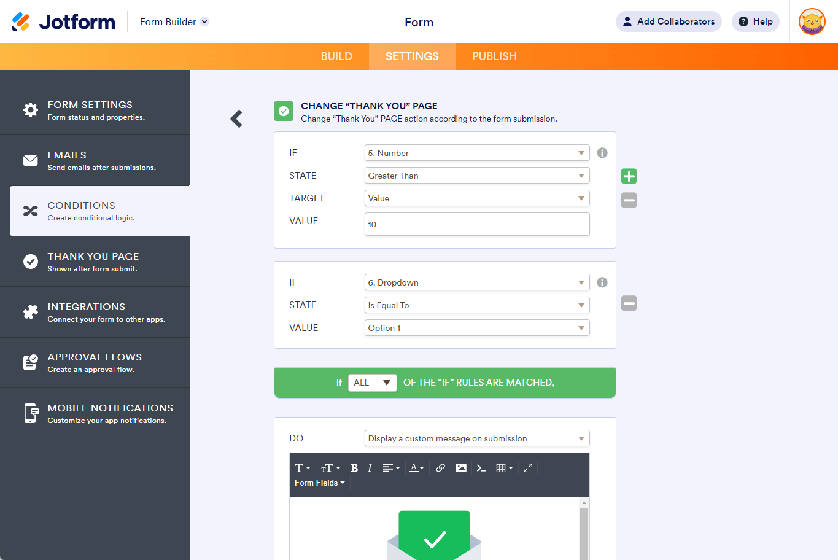Switch to the PUBLISH tab
Viewport: 838px width, 560px height.
[494, 56]
